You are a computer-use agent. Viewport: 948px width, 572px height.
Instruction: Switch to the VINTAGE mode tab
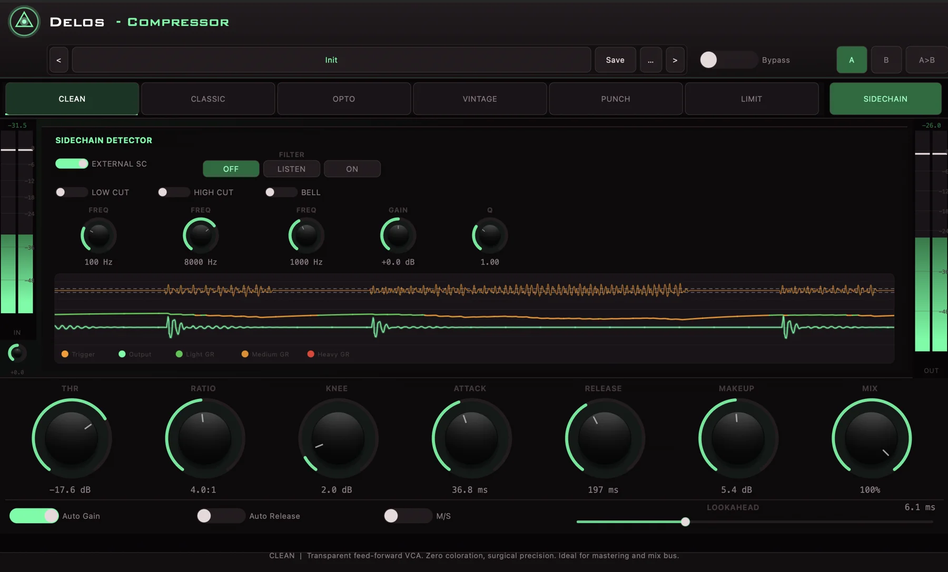(480, 99)
